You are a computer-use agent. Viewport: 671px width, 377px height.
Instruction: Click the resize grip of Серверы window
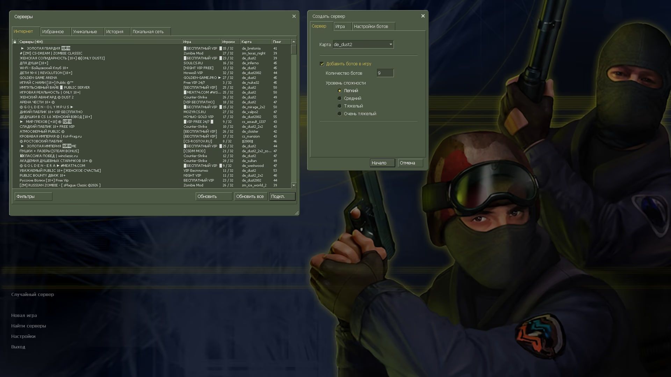tap(297, 213)
